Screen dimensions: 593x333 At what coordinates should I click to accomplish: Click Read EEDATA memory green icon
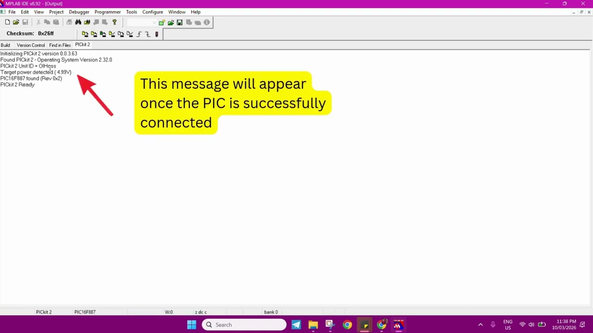pos(103,34)
